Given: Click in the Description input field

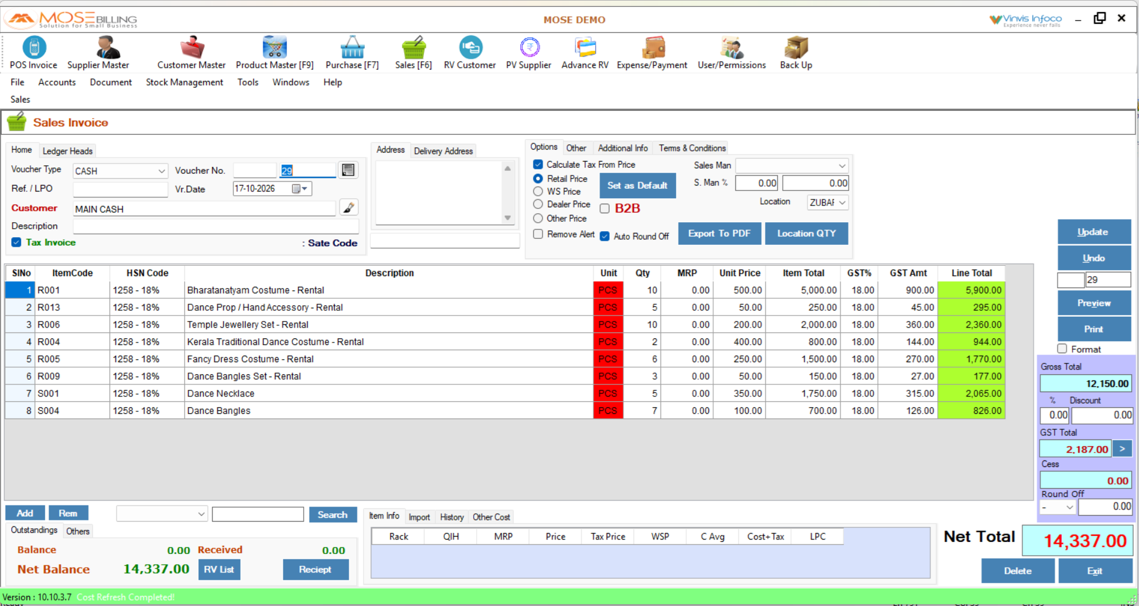Looking at the screenshot, I should click(216, 226).
